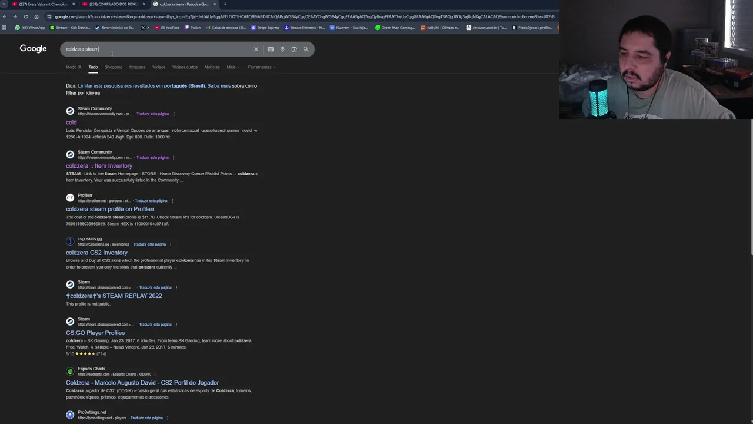The width and height of the screenshot is (753, 424).
Task: Open the WhatsApp bookmark
Action: click(30, 28)
